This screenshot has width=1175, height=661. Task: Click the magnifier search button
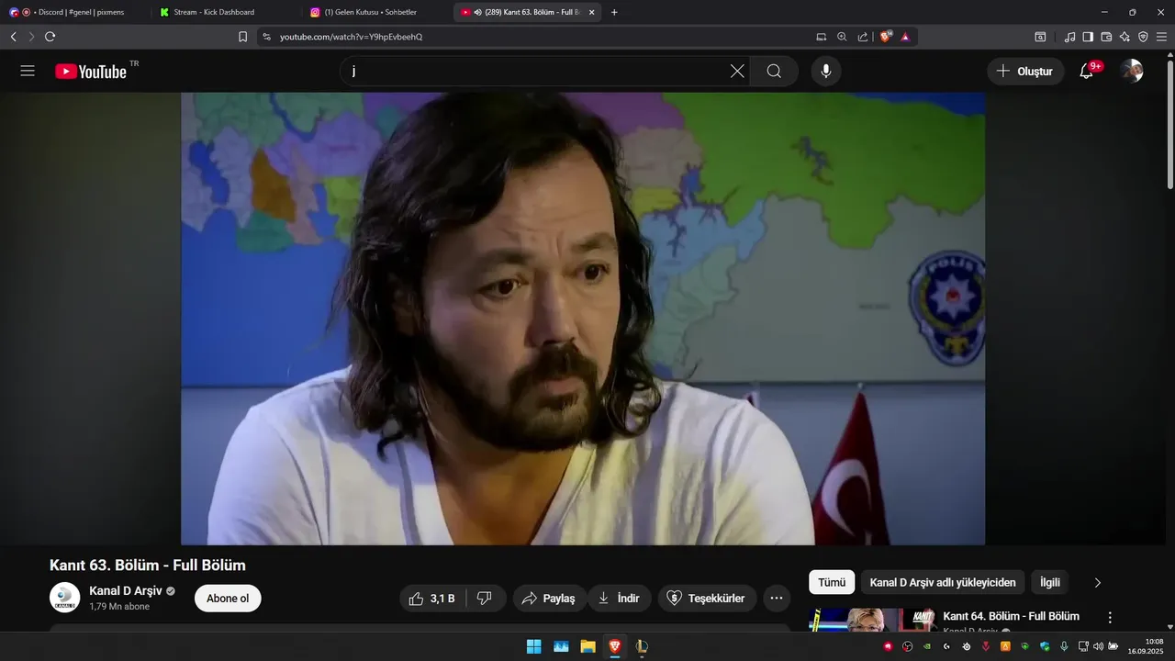[x=774, y=71]
